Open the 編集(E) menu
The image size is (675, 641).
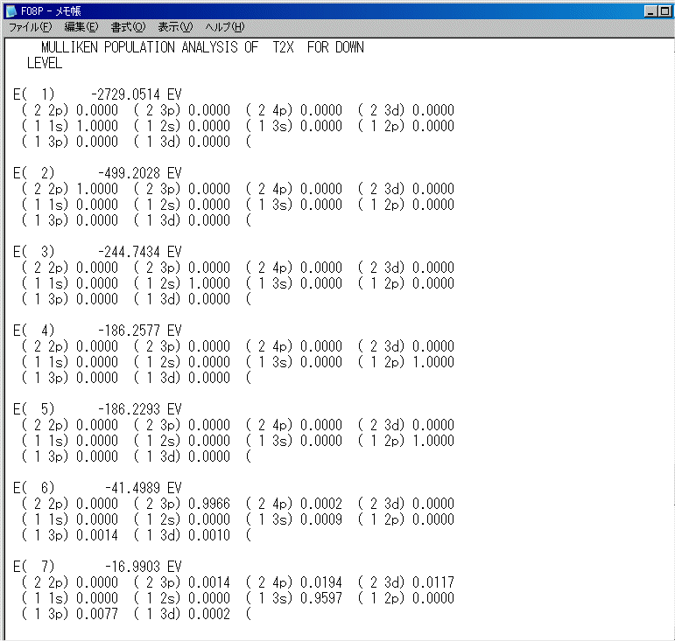coord(81,28)
